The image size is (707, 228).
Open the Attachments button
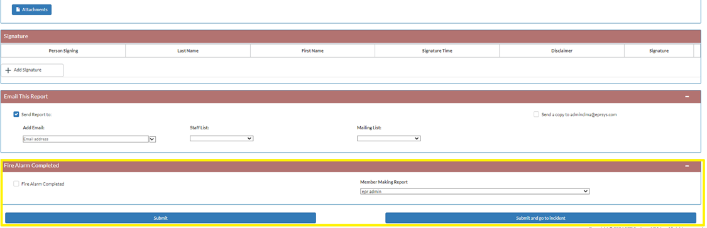31,9
